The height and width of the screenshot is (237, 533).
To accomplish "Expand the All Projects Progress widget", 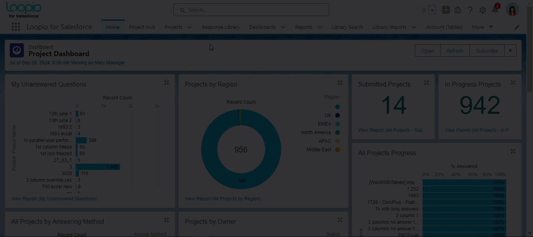I will [x=513, y=151].
